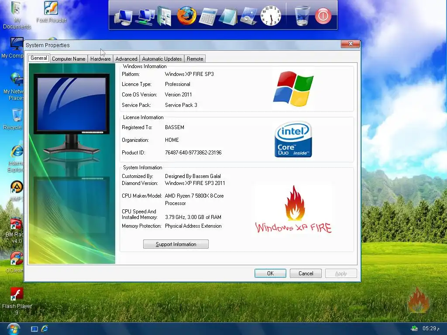Open the Recycle Bin desktop icon
Viewport: 447px width, 335px height.
tap(13, 119)
